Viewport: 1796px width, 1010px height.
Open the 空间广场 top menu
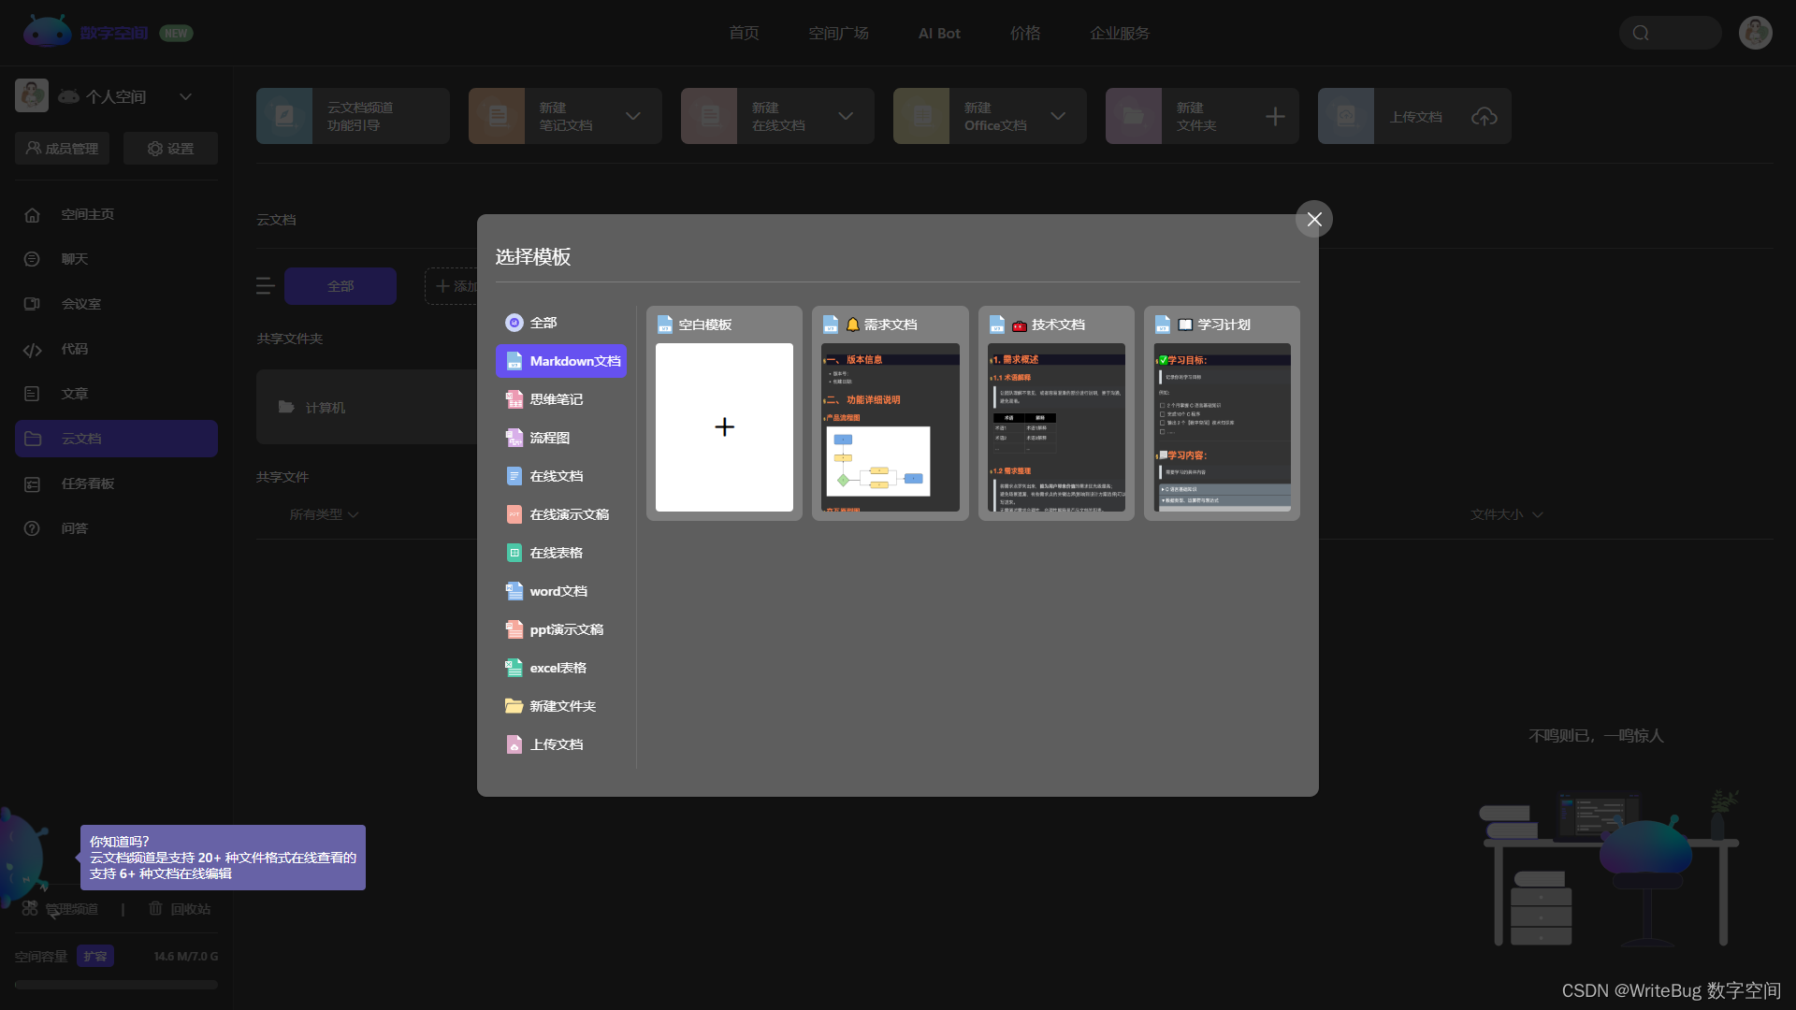pyautogui.click(x=838, y=34)
